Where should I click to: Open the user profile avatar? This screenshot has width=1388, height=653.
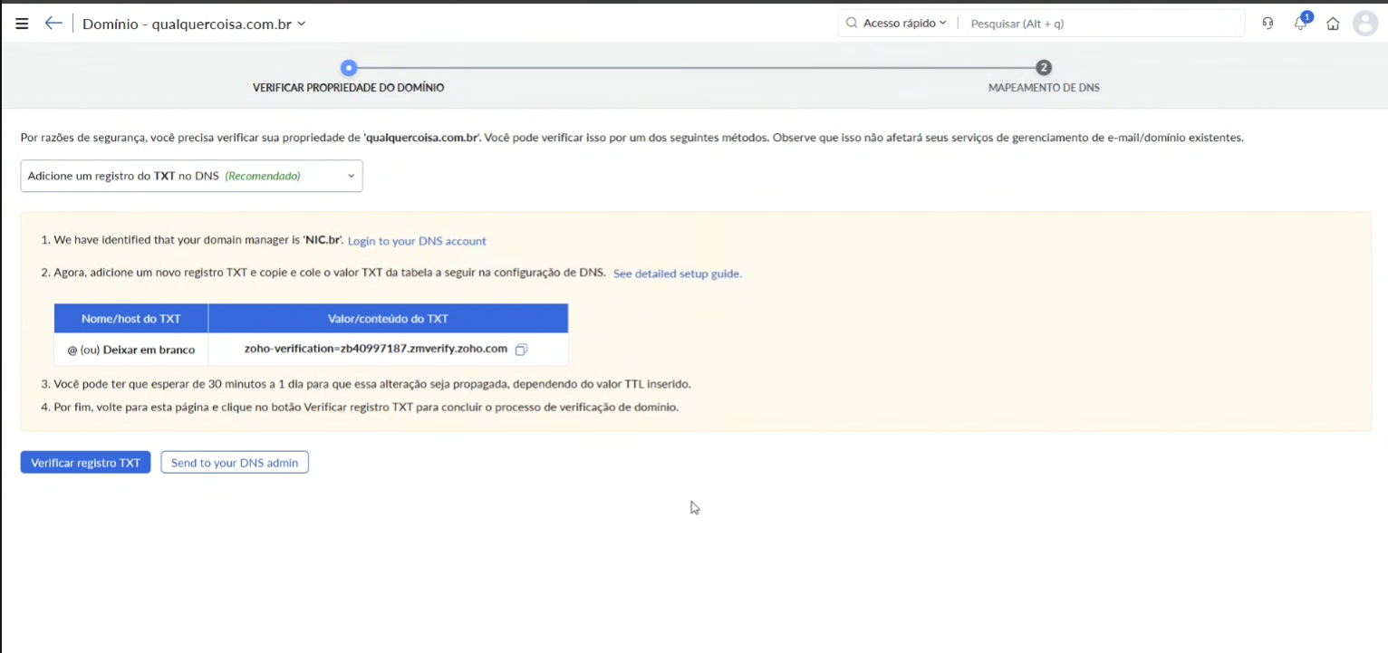pos(1365,24)
